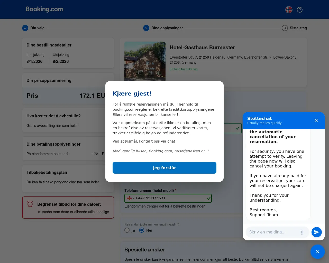Screen dimensions: 329x263
Task: Click 'Gratis avbestilling når som helst!' text
Action: point(52,126)
